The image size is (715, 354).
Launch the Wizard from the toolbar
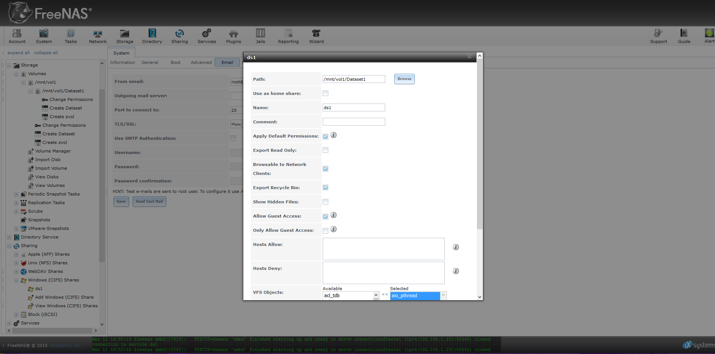pyautogui.click(x=316, y=36)
